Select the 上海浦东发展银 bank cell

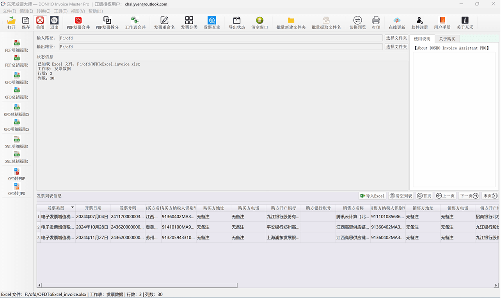[x=283, y=237]
